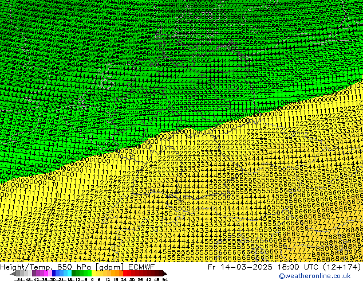
Task: Select the cyan swatch in the temperature legend
Action: click(69, 273)
